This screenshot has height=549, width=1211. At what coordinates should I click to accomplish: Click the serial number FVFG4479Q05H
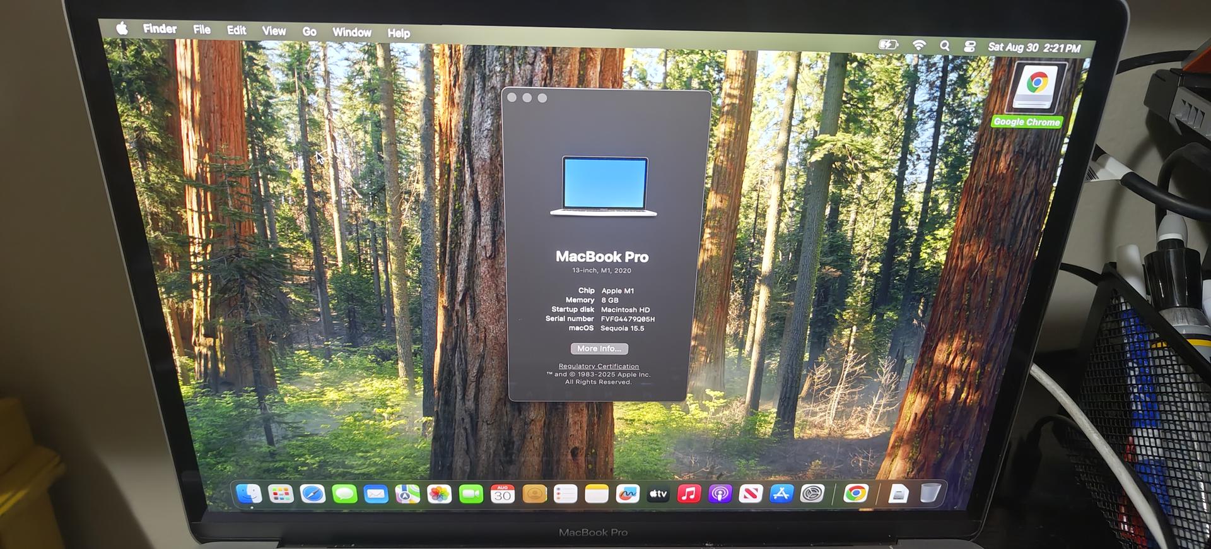click(x=628, y=319)
